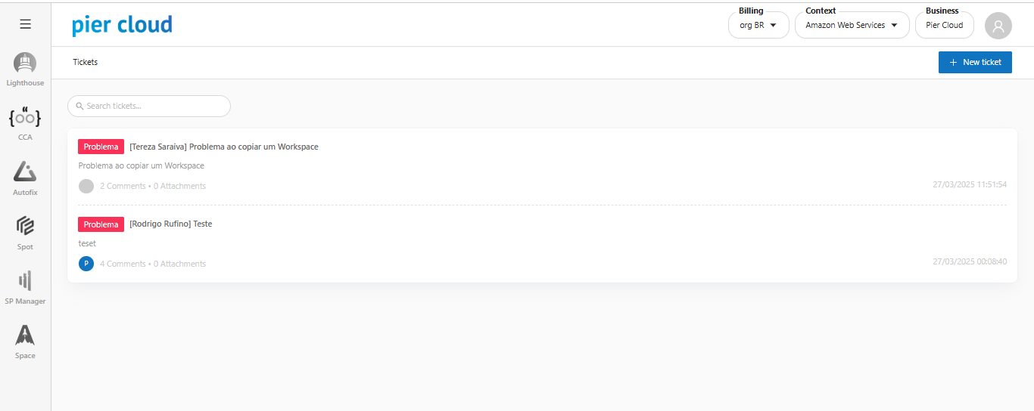Click the Problema tag on Teste ticket
Image resolution: width=1034 pixels, height=411 pixels.
(101, 224)
